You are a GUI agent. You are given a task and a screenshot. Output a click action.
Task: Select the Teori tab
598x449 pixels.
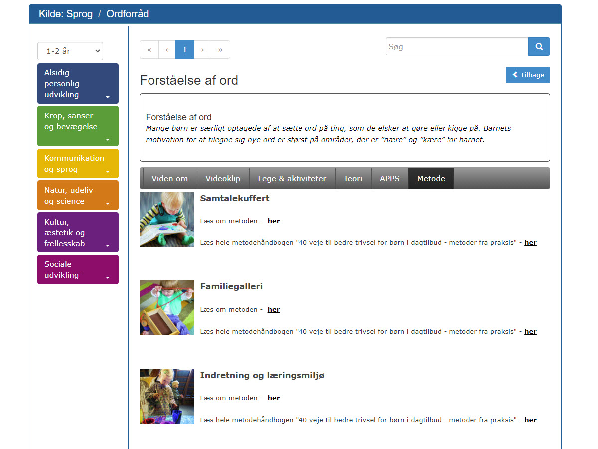353,178
